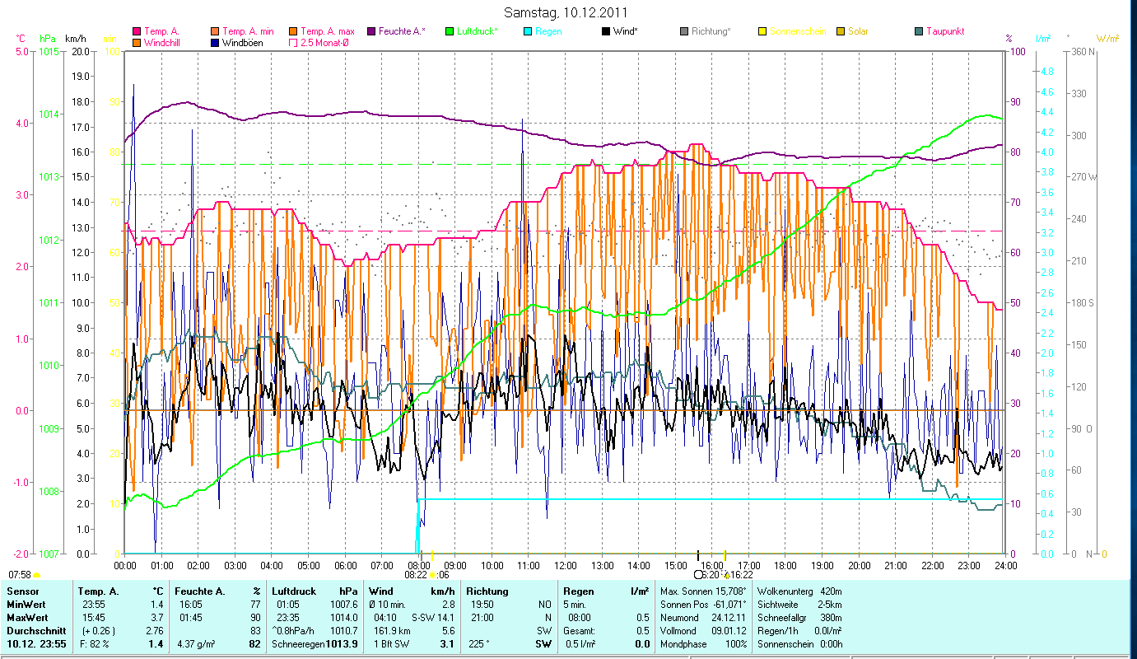The width and height of the screenshot is (1137, 659).
Task: Click the purple Feuchte A.* legend square
Action: tap(371, 32)
